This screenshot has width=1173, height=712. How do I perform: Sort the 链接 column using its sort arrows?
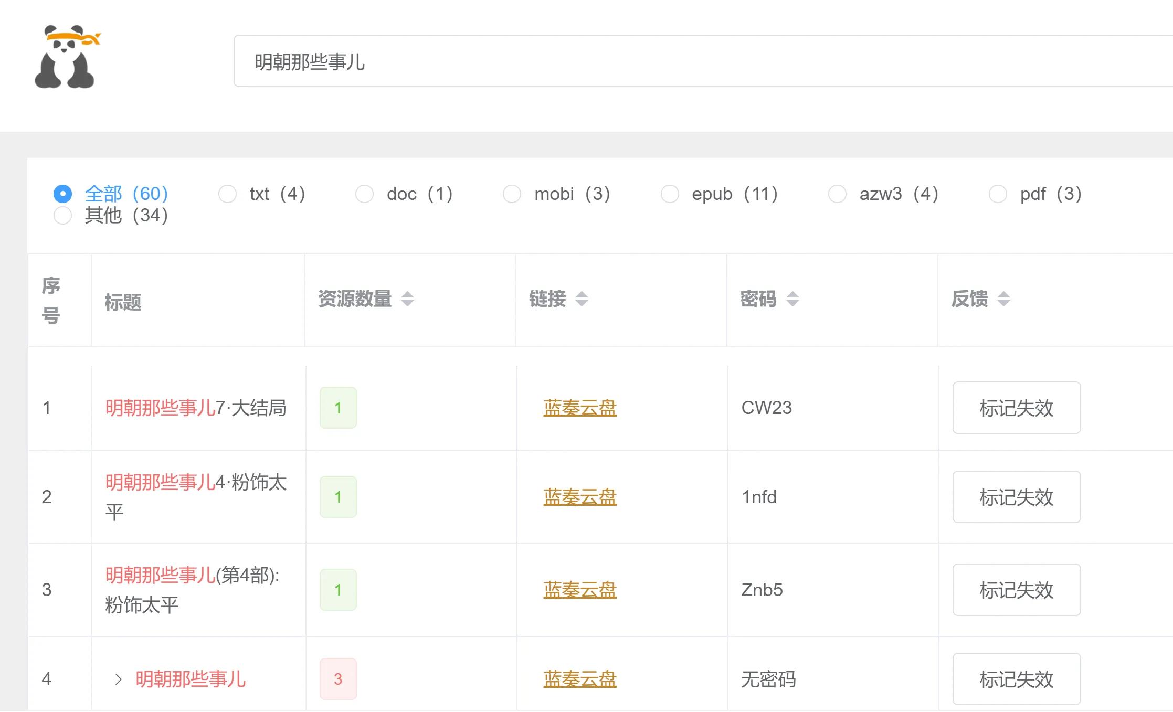click(583, 299)
